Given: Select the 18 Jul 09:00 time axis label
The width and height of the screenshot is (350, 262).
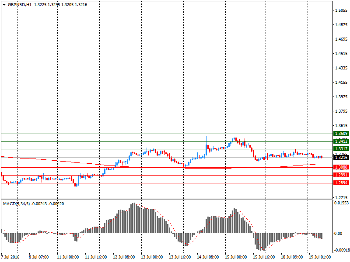Looking at the screenshot, I should [292, 257].
